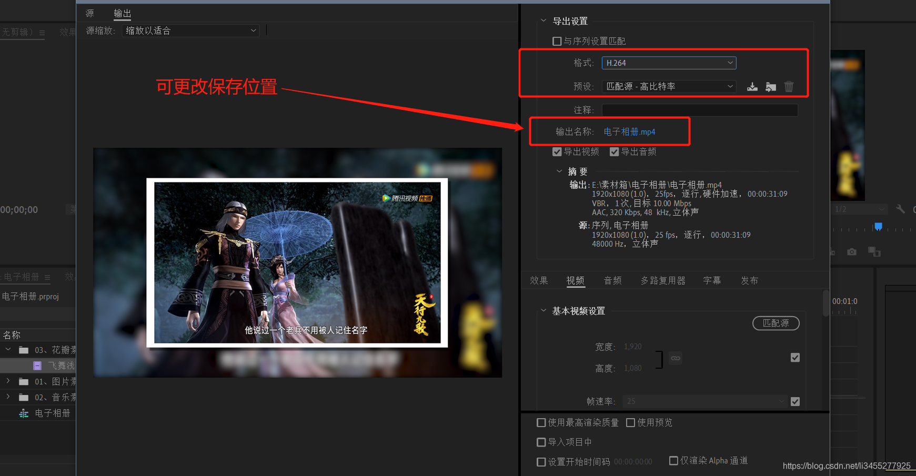
Task: Click the 注释 comment input field
Action: 700,110
